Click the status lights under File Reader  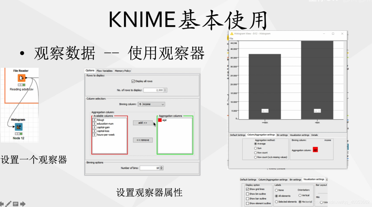[x=22, y=85]
